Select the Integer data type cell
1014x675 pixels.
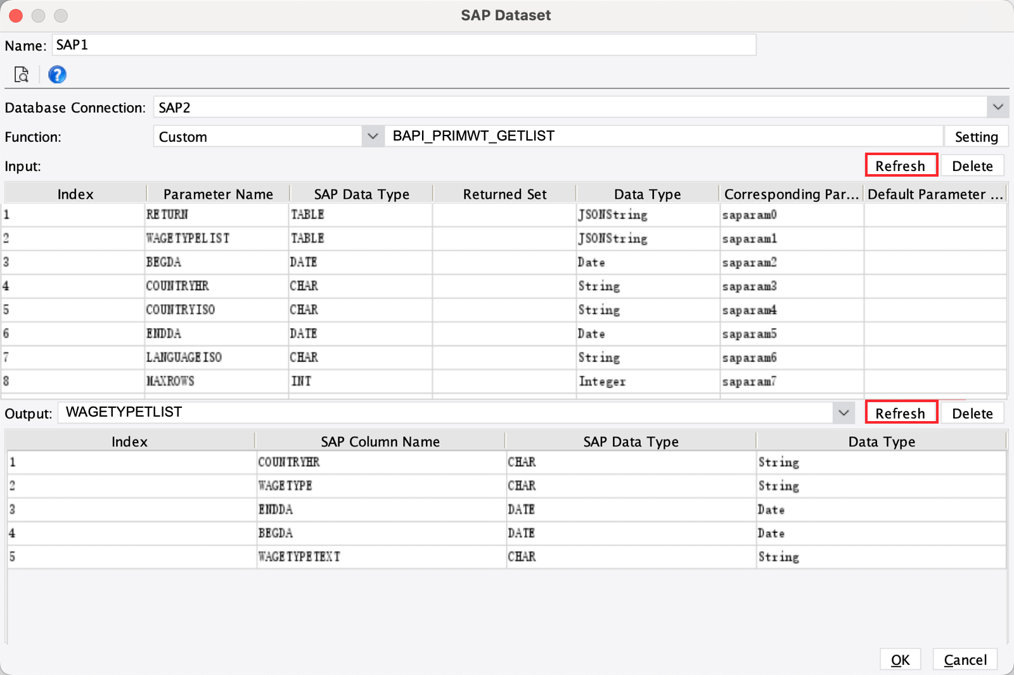click(648, 381)
